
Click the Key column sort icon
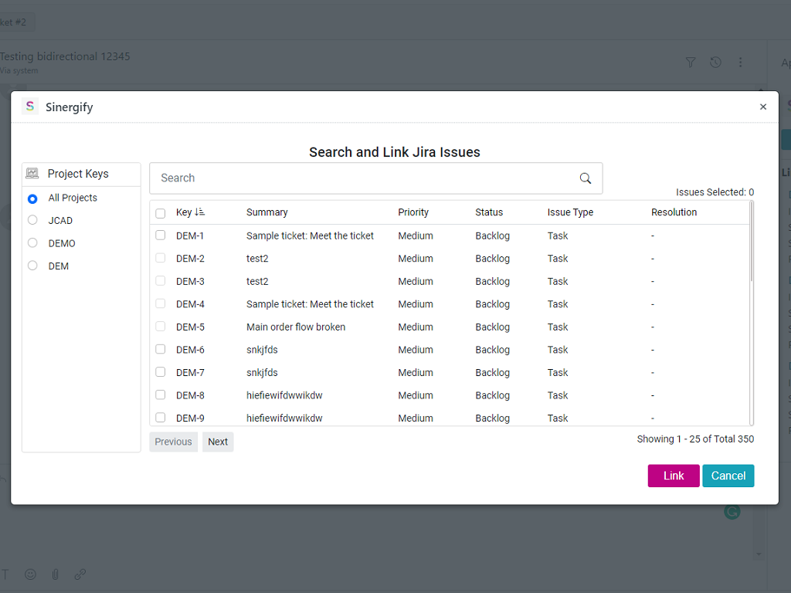tap(200, 212)
